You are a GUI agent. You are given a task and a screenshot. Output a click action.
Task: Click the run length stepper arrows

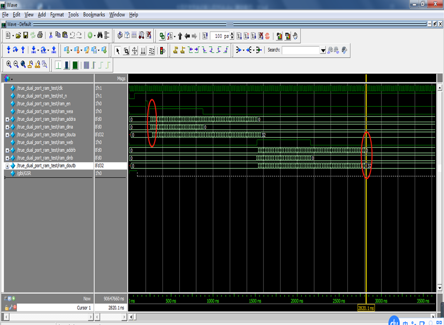pyautogui.click(x=232, y=36)
